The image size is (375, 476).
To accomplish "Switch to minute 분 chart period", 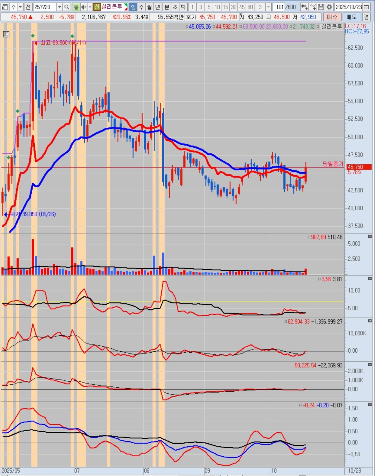I will click(x=167, y=7).
